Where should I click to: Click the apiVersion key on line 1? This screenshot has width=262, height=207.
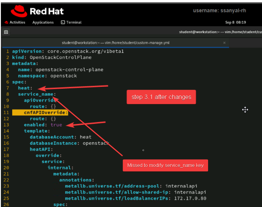point(27,51)
